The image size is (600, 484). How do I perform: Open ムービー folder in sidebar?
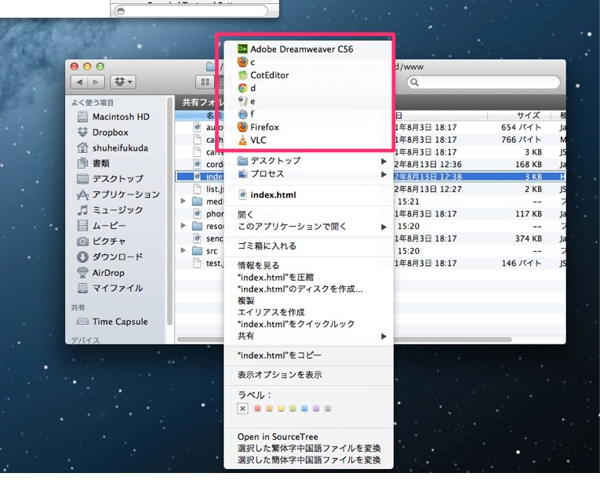tap(101, 226)
